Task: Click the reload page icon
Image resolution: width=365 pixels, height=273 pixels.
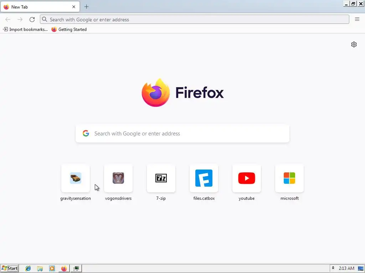Action: [x=32, y=20]
